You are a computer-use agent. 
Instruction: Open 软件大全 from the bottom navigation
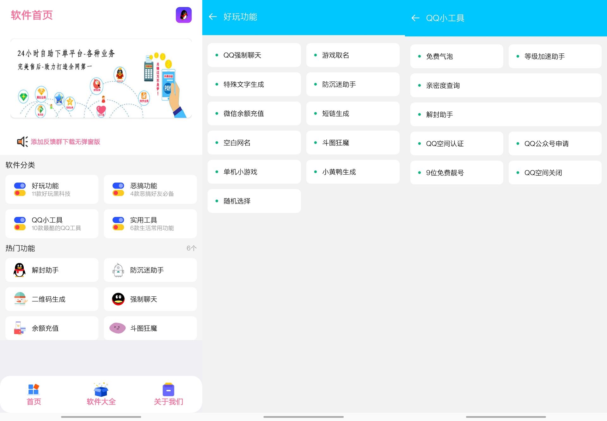[101, 394]
